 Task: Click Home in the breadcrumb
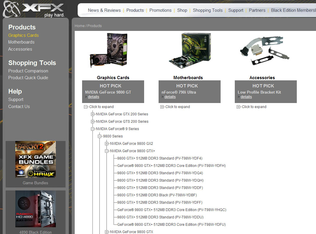point(80,26)
